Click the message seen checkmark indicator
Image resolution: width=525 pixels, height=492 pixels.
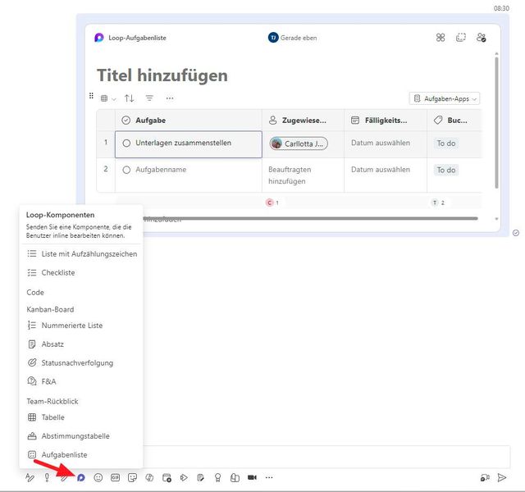click(x=516, y=233)
